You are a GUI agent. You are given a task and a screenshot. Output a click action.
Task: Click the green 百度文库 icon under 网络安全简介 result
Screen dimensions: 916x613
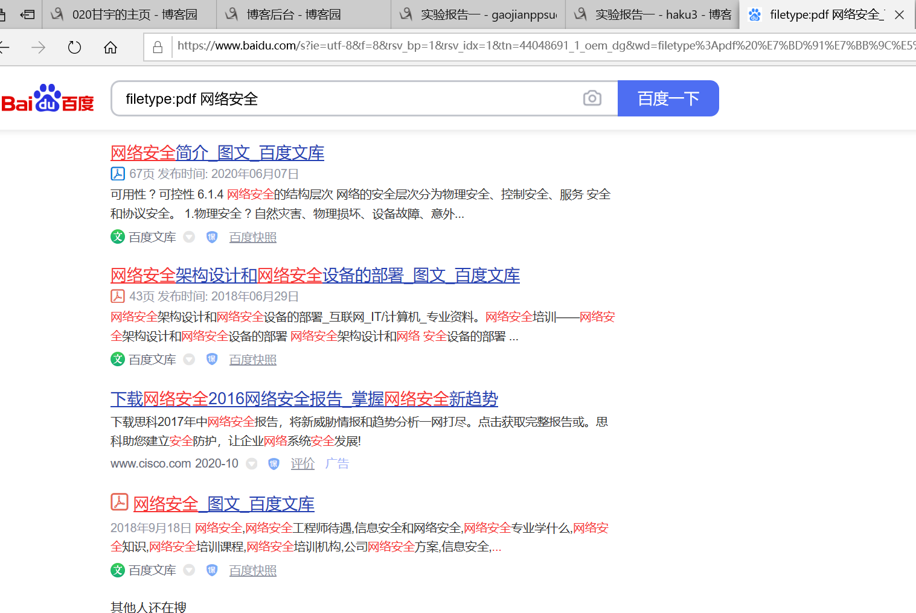(x=118, y=237)
